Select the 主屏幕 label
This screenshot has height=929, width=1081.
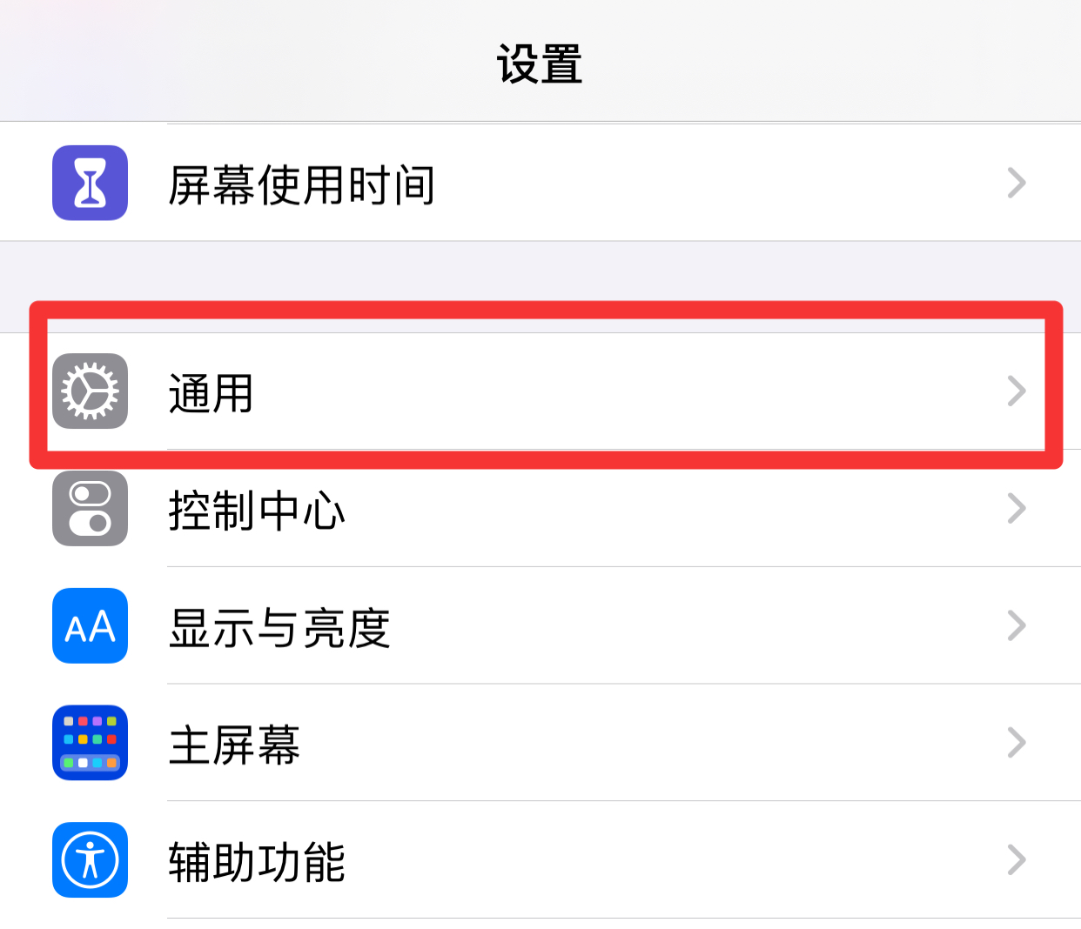click(x=234, y=745)
